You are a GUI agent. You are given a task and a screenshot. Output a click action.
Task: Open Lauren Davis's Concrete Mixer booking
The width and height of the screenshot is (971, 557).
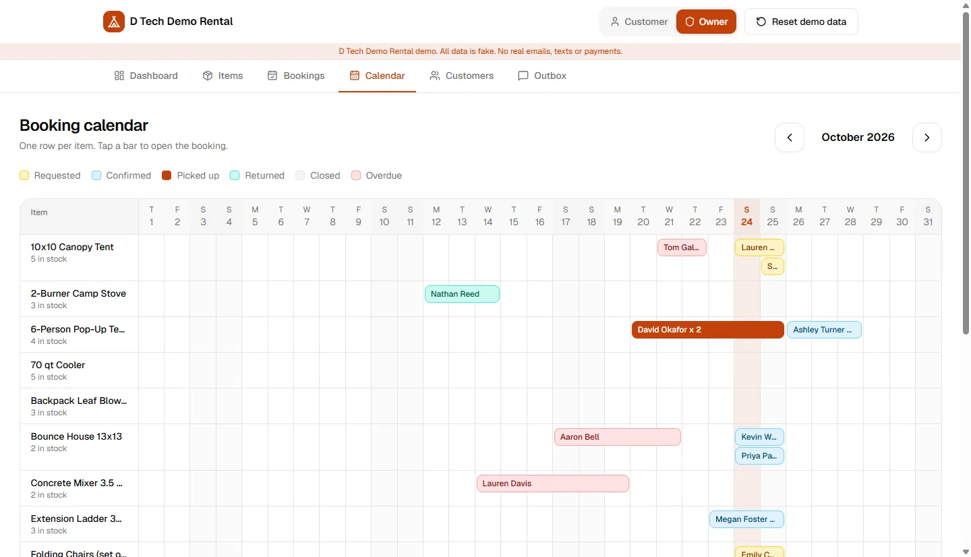pyautogui.click(x=553, y=483)
